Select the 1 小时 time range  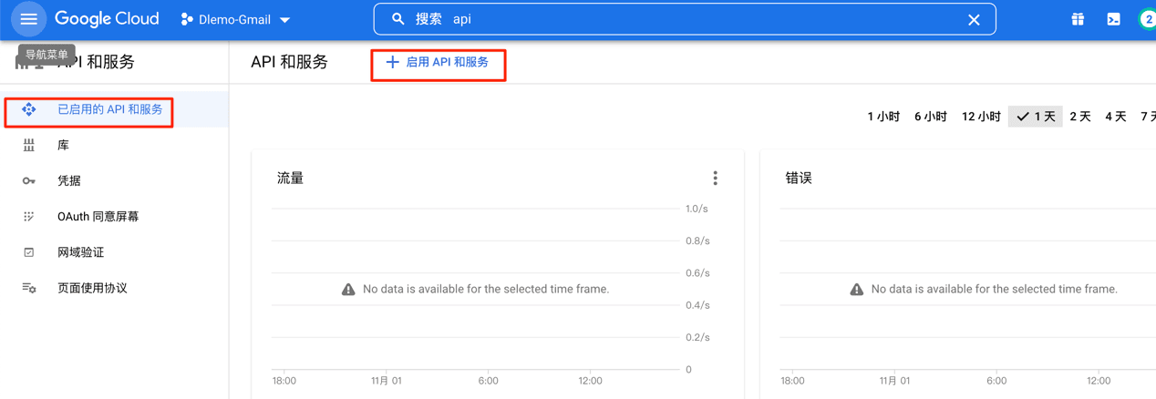click(883, 117)
